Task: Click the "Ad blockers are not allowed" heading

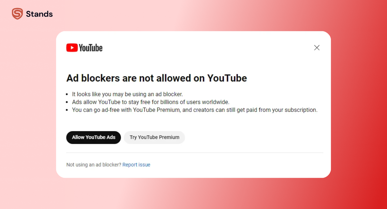Action: tap(156, 78)
